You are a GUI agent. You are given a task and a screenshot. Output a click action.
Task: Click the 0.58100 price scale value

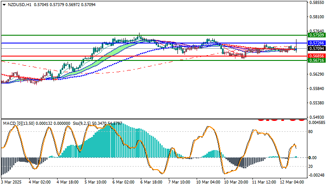317,17
